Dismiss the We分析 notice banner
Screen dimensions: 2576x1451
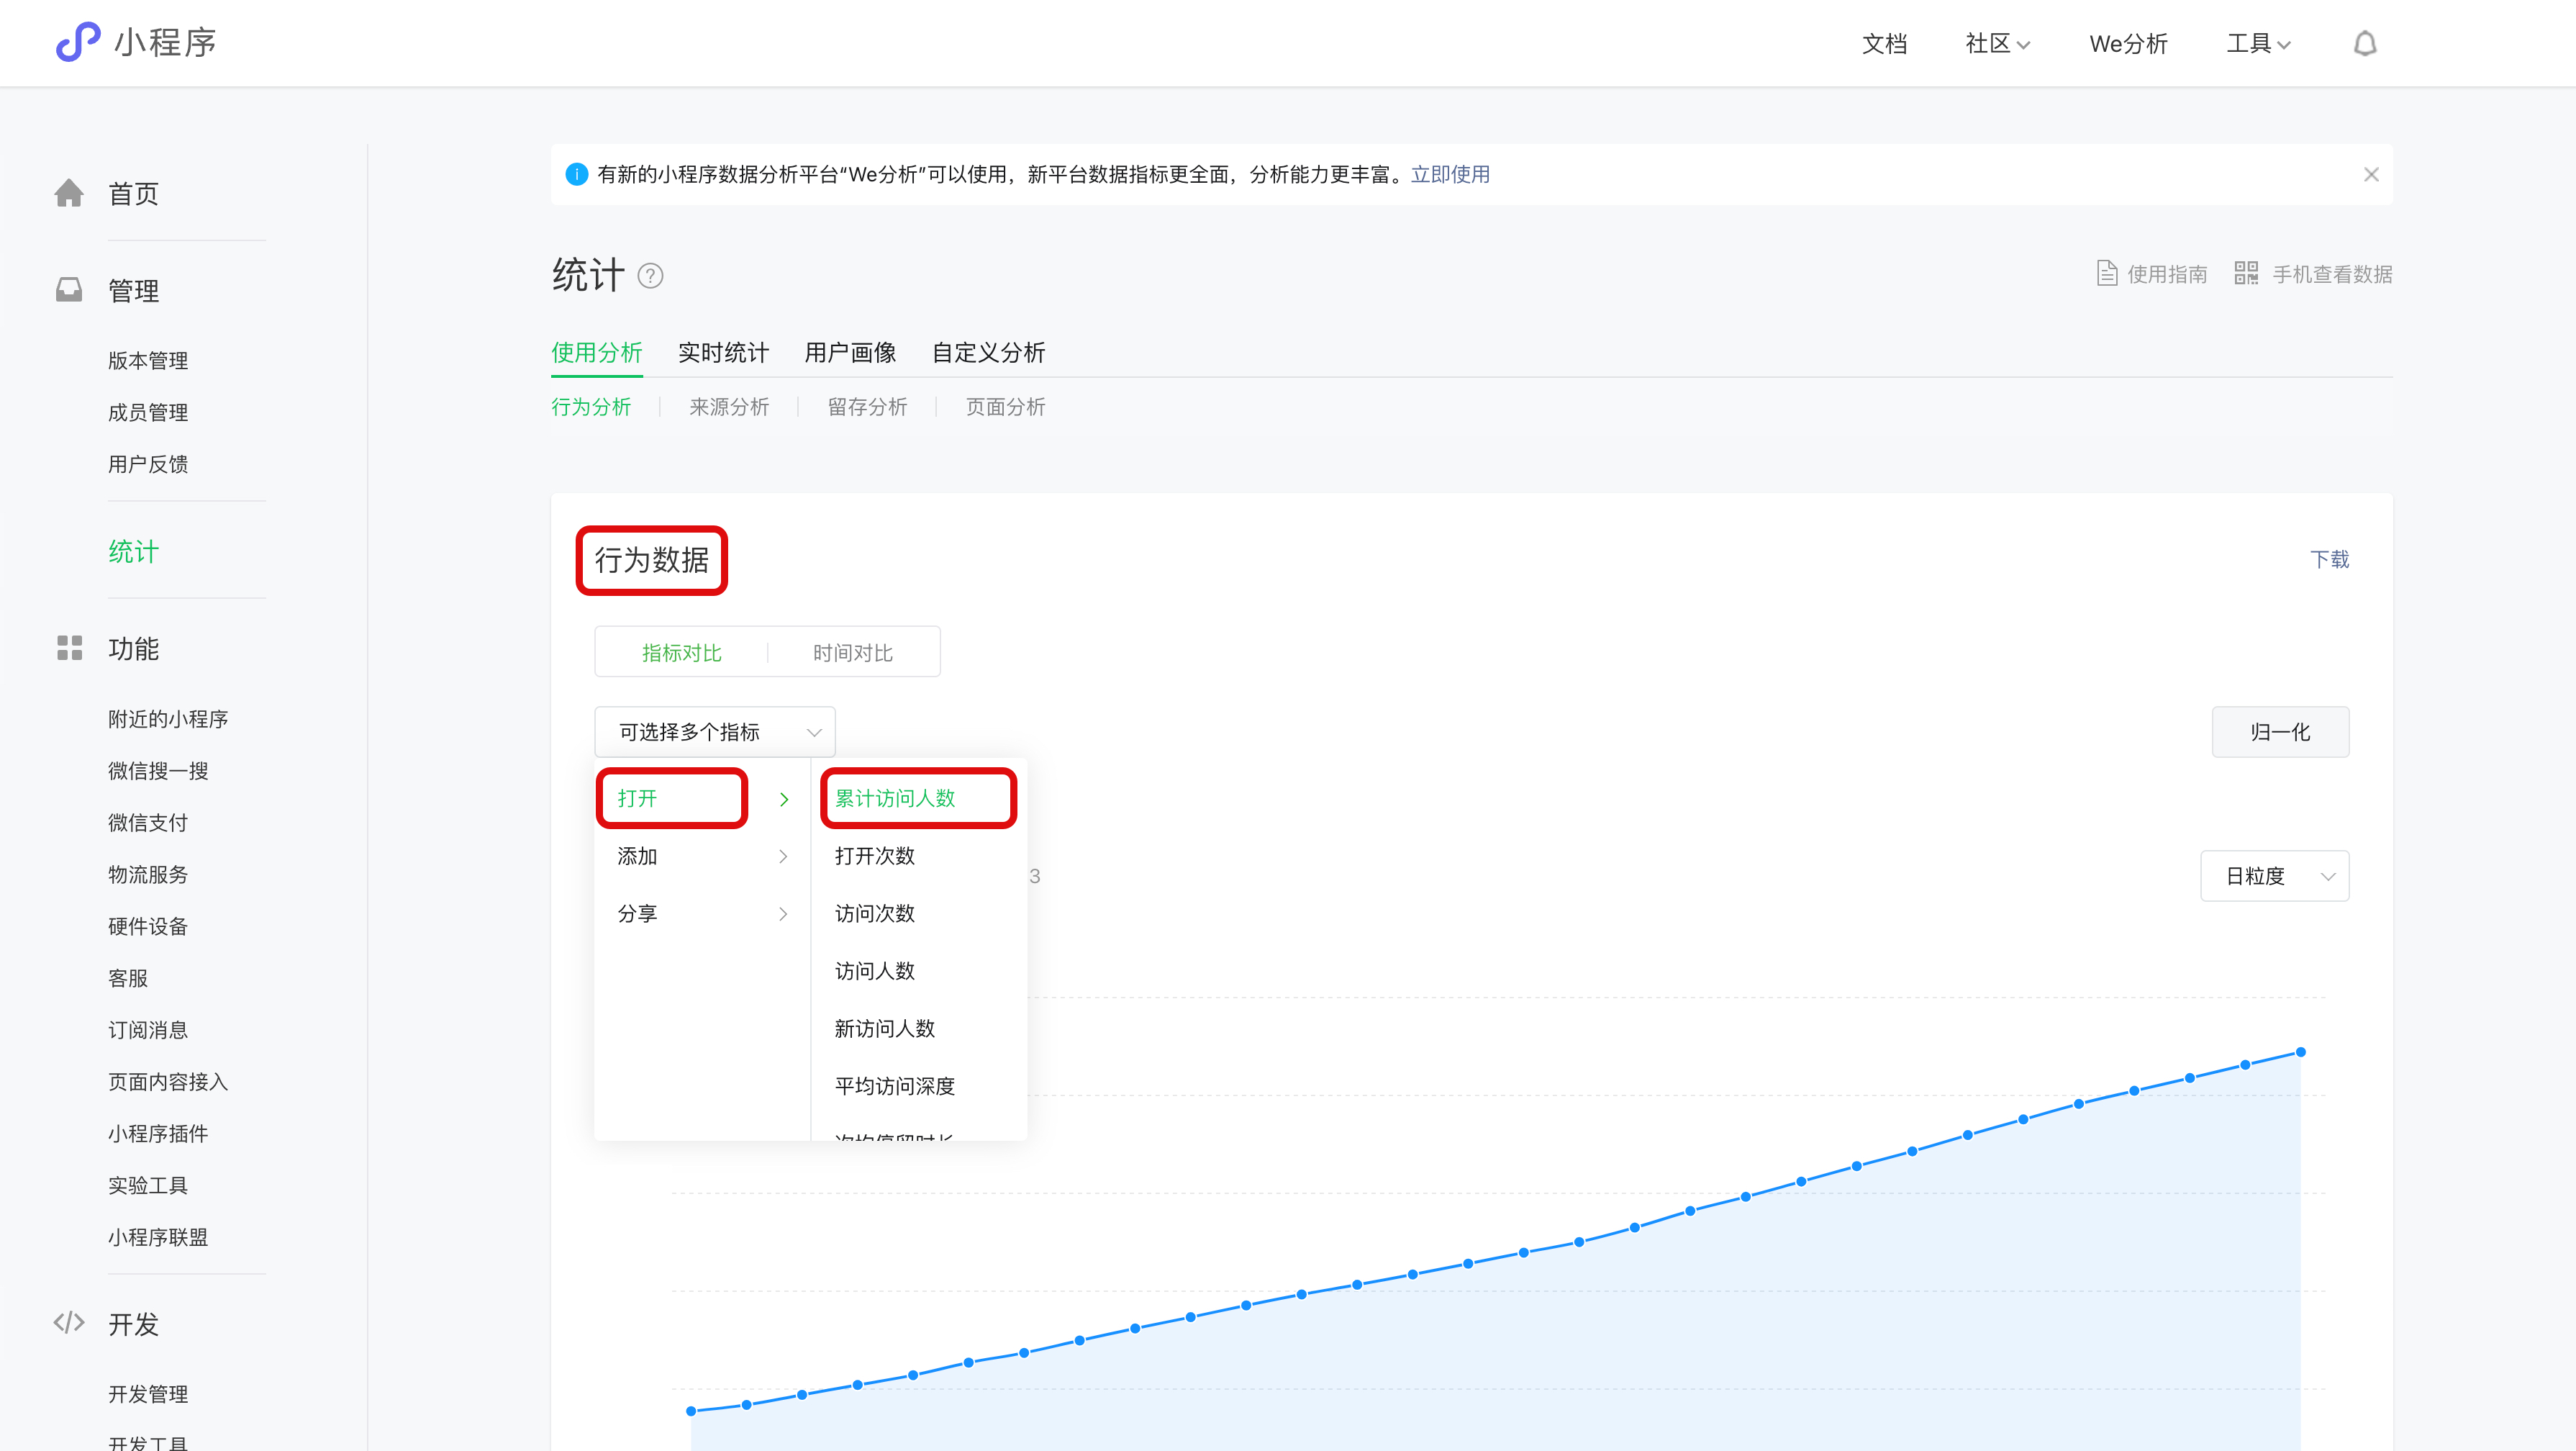(x=2371, y=174)
